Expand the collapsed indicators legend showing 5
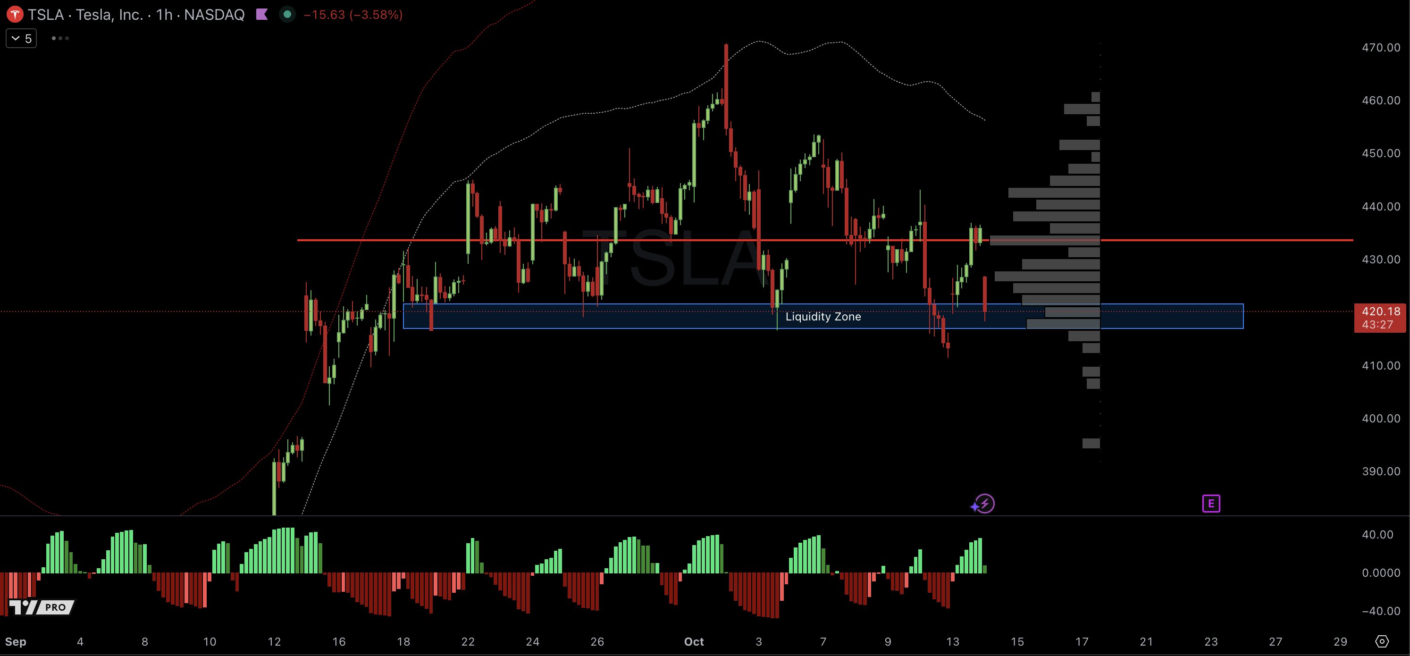The height and width of the screenshot is (656, 1410). [x=21, y=38]
